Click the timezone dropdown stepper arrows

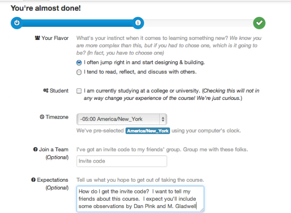click(163, 119)
